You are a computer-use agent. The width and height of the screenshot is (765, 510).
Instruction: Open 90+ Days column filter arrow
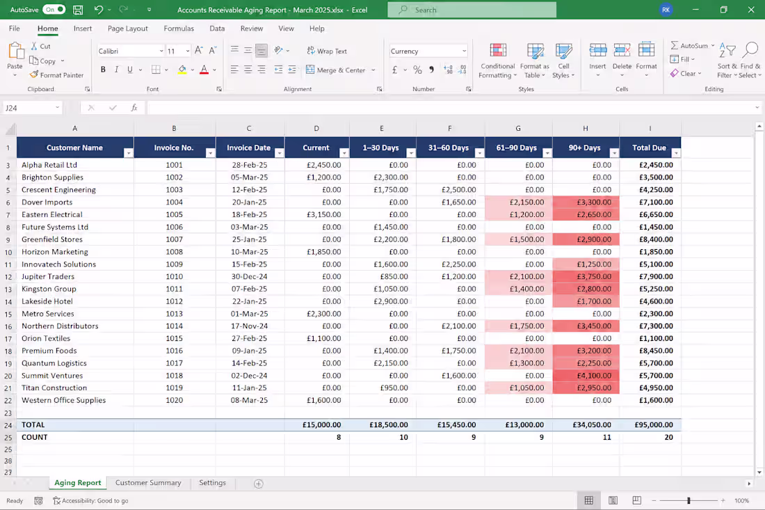coord(614,153)
